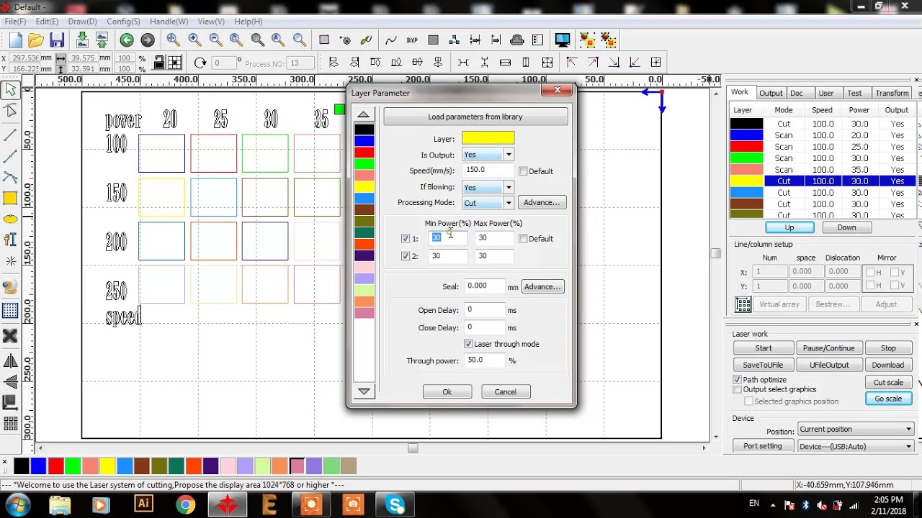This screenshot has width=922, height=518.
Task: Select the yellow Cut layer row in layer table
Action: 821,181
